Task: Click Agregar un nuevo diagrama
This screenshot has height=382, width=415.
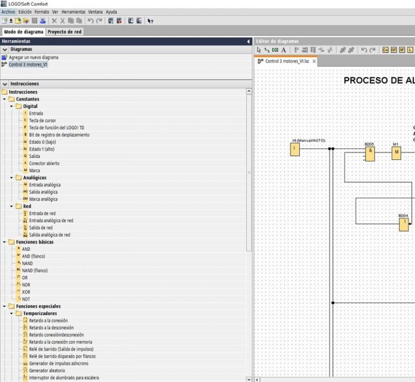Action: [x=34, y=57]
